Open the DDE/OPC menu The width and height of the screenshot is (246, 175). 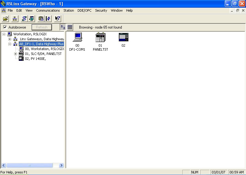click(84, 10)
